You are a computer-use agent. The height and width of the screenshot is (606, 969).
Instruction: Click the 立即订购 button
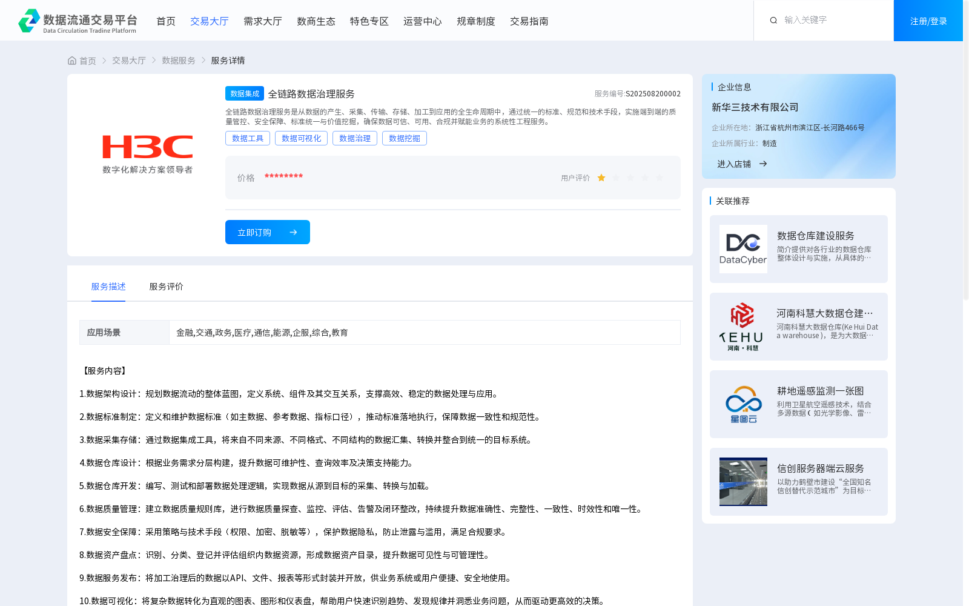tap(268, 232)
